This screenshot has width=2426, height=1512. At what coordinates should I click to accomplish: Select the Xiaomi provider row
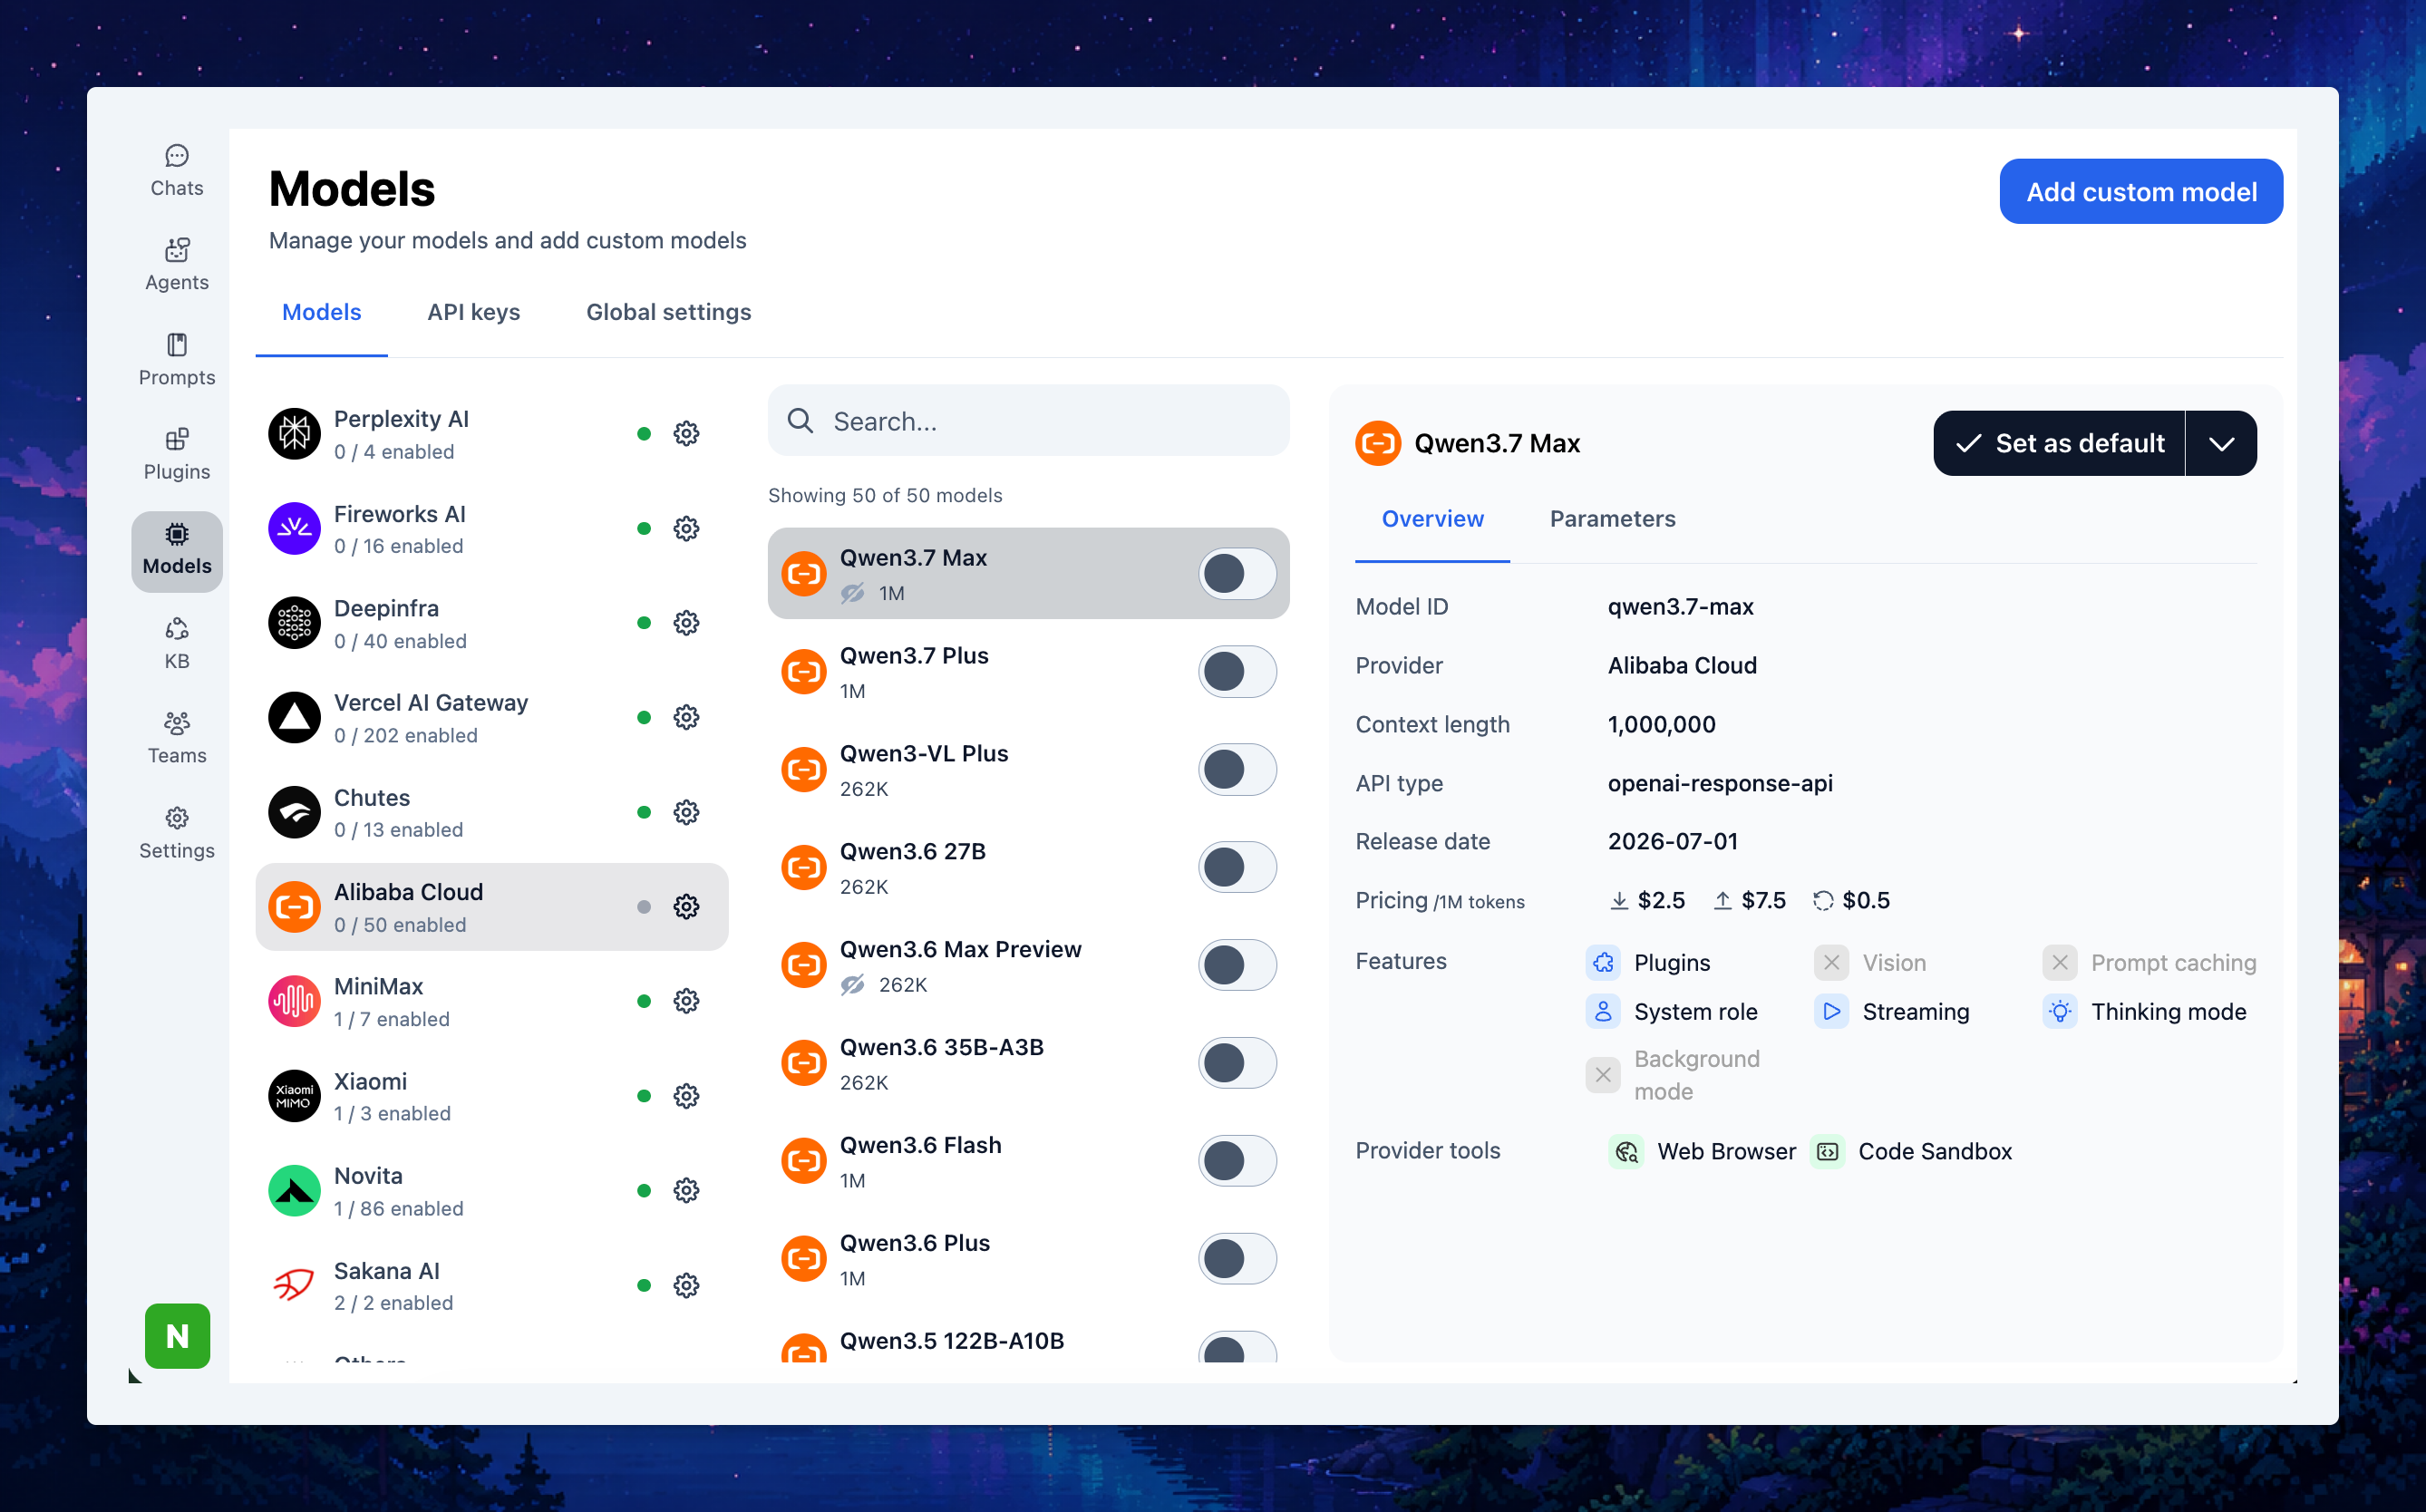[492, 1096]
